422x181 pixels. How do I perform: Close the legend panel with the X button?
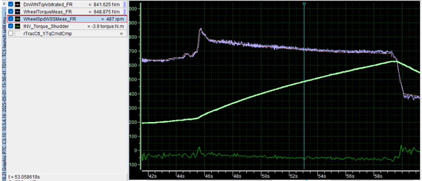coord(4,4)
